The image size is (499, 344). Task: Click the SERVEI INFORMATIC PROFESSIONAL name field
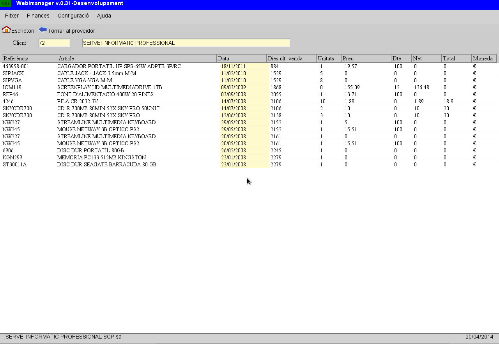(x=186, y=43)
